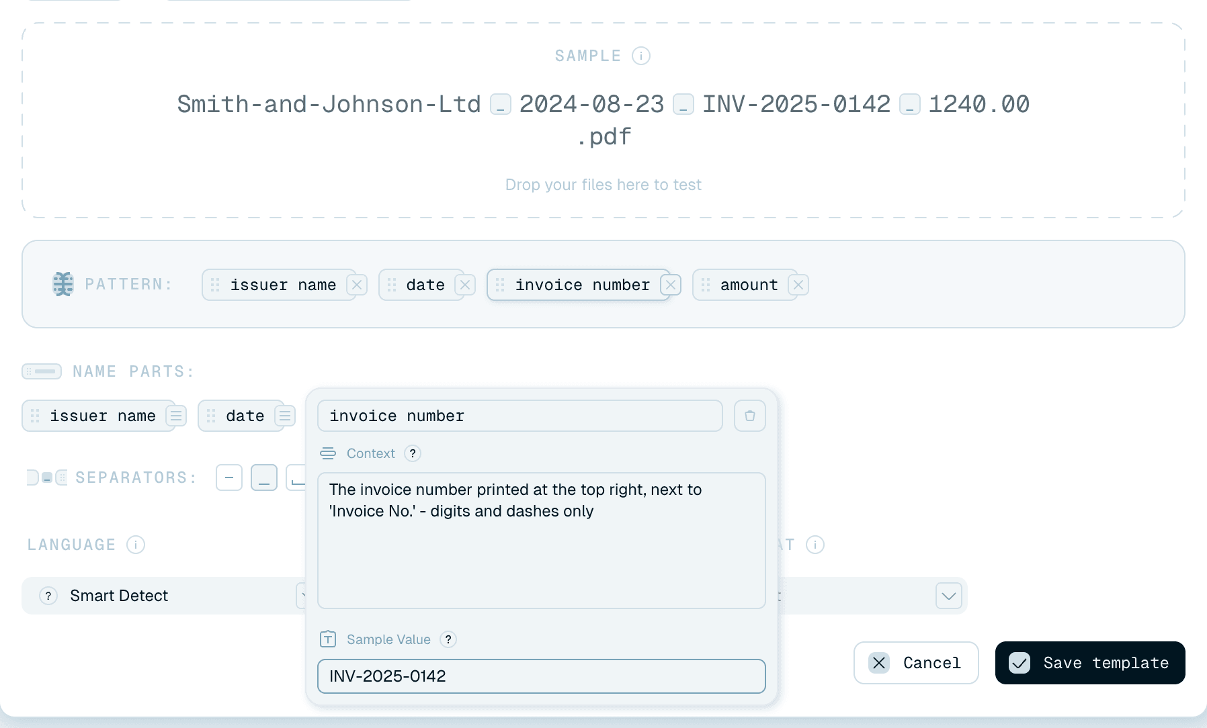Click the first underscore separator in sample filename

coord(501,105)
